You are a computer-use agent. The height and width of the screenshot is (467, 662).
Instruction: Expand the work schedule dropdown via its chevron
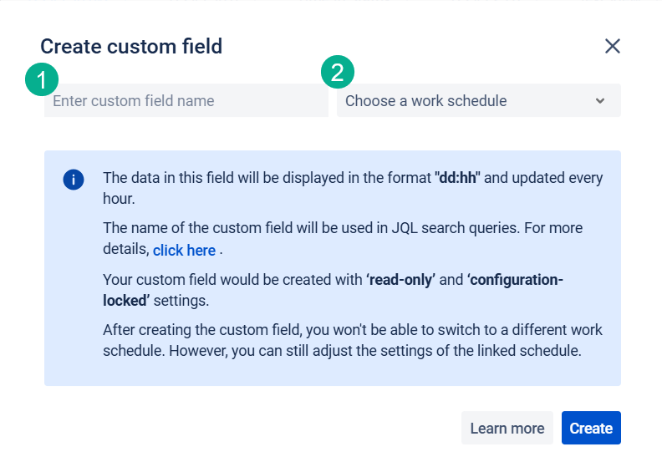tap(600, 101)
